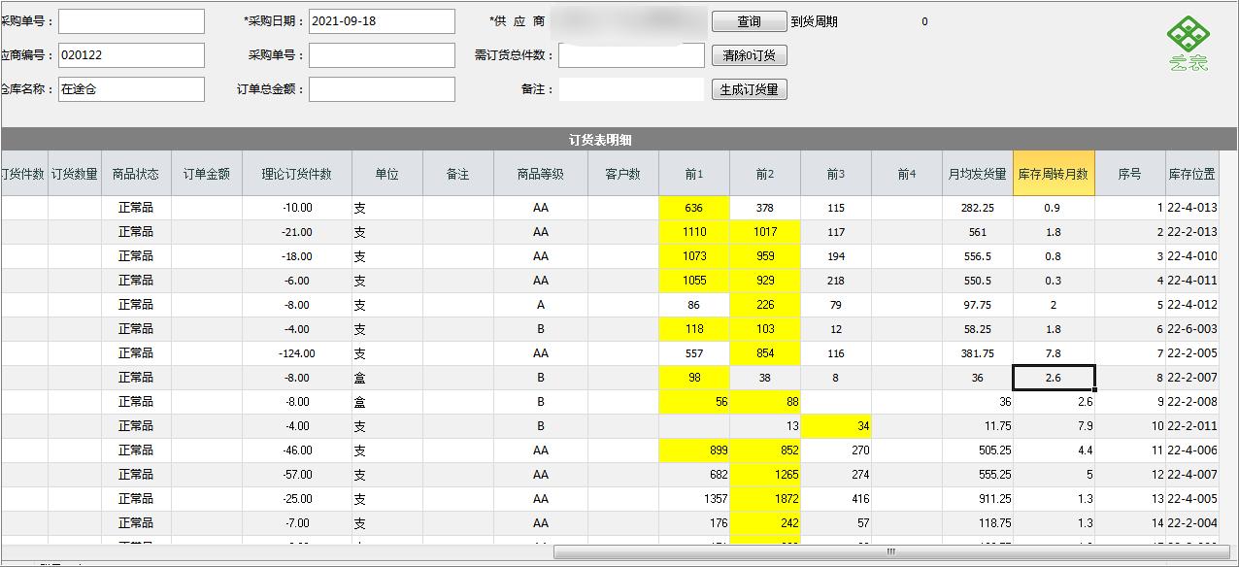This screenshot has height=567, width=1239.
Task: Click the supplier code field showing 020122
Action: click(131, 55)
